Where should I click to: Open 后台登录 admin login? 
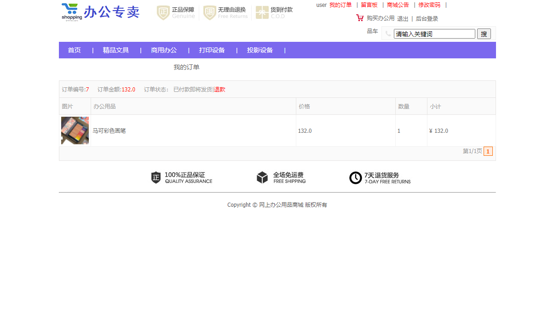[x=427, y=19]
